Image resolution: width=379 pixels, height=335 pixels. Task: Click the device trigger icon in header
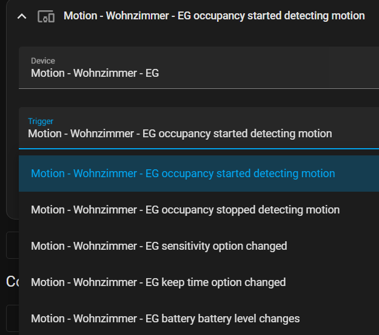point(46,16)
